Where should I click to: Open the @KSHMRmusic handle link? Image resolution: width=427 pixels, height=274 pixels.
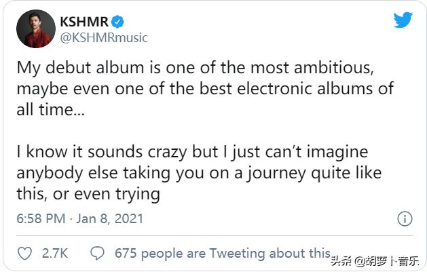(x=104, y=37)
